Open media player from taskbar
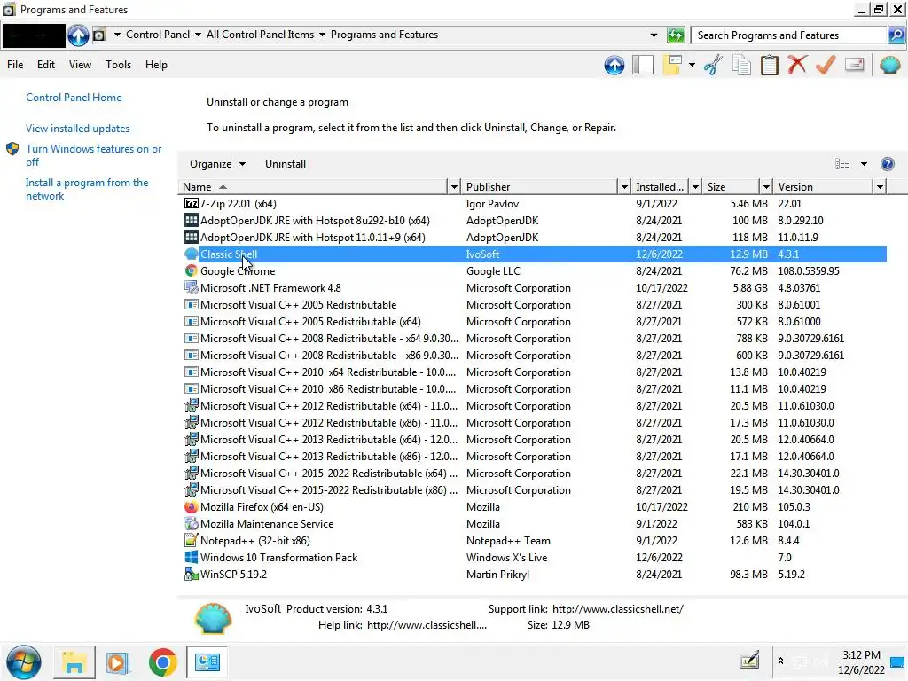This screenshot has height=681, width=908. point(118,661)
